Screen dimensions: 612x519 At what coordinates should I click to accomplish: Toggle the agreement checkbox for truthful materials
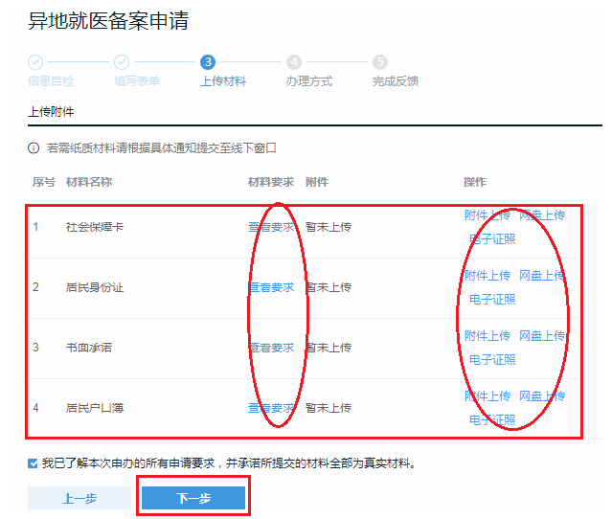(34, 463)
